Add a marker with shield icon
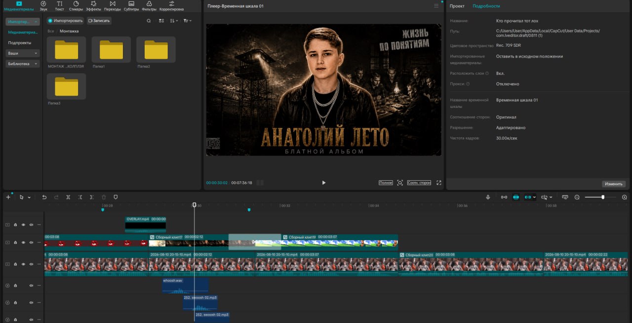This screenshot has height=323, width=632. coord(116,197)
